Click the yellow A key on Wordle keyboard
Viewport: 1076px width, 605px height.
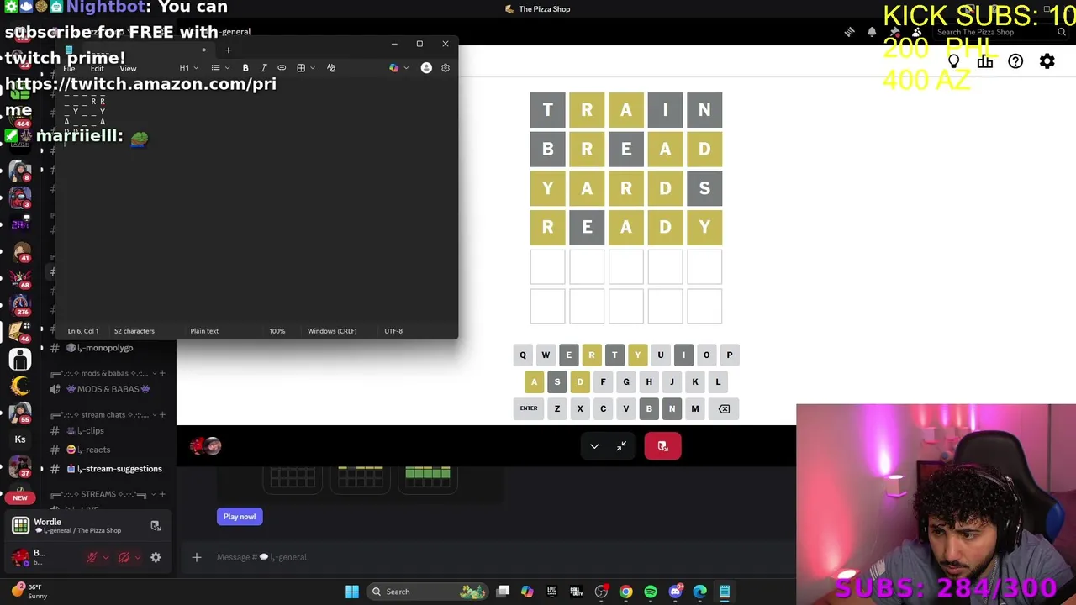(534, 381)
